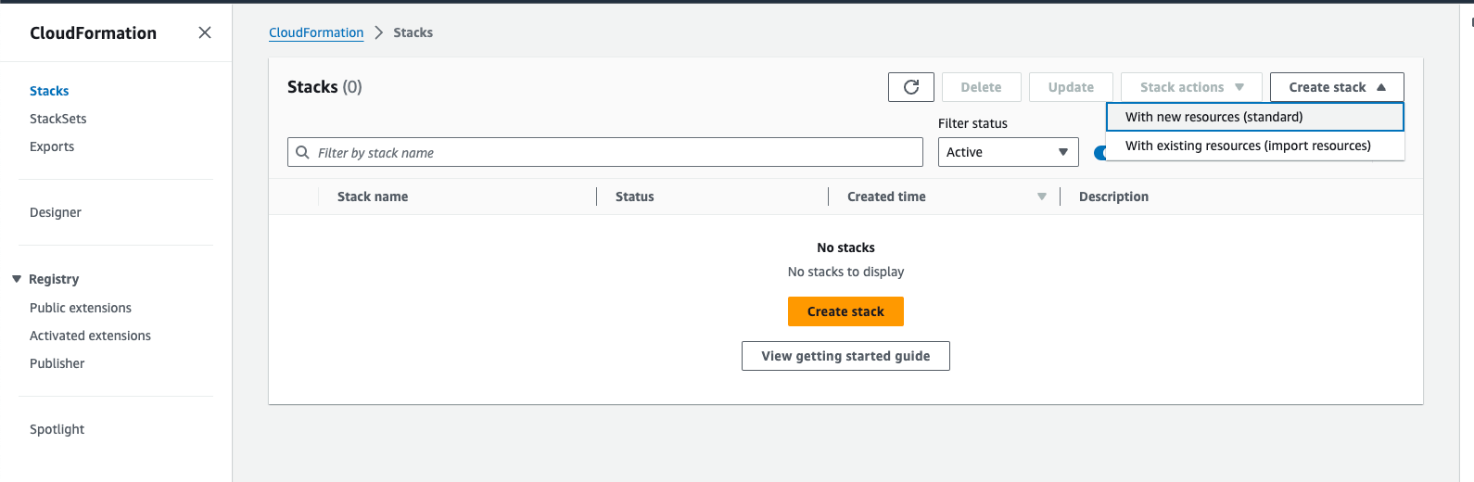The height and width of the screenshot is (482, 1474).
Task: Open Designer in the sidebar
Action: (56, 212)
